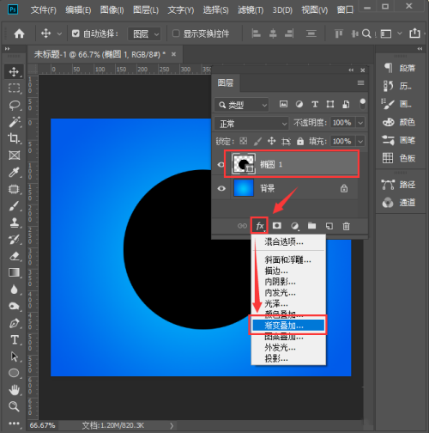Open the workspace switcher dropdown arrow
Viewport: 429px width, 433px height.
pyautogui.click(x=400, y=34)
